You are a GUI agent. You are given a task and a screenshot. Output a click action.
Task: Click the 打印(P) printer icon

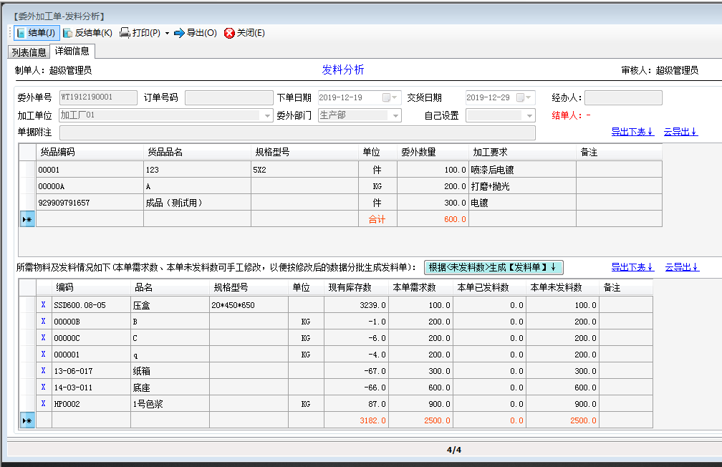[x=125, y=33]
